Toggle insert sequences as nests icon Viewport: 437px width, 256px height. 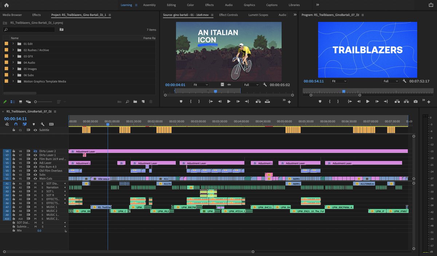tap(7, 124)
